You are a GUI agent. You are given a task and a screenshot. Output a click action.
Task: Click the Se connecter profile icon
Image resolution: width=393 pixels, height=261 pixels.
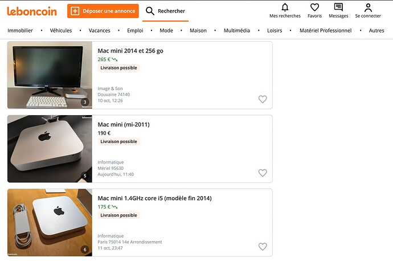pos(368,7)
